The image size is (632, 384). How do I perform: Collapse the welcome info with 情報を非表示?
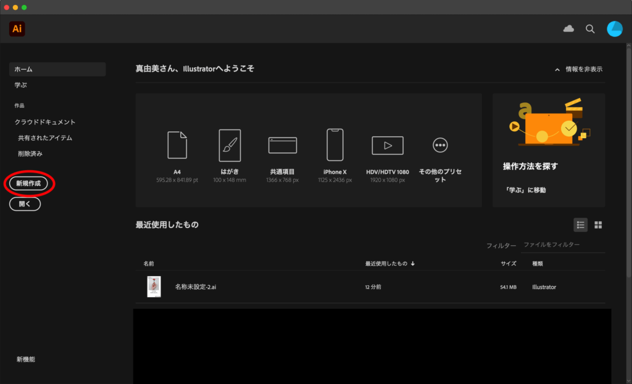click(579, 69)
